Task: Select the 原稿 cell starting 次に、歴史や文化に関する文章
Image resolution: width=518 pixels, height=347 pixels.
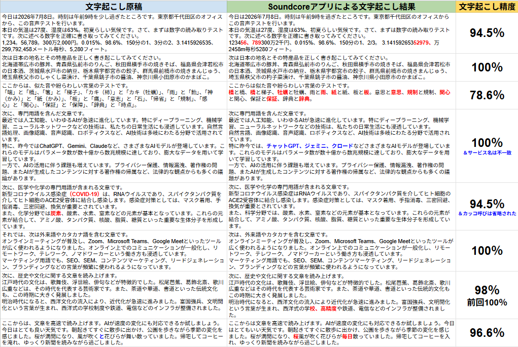Action: pyautogui.click(x=114, y=295)
